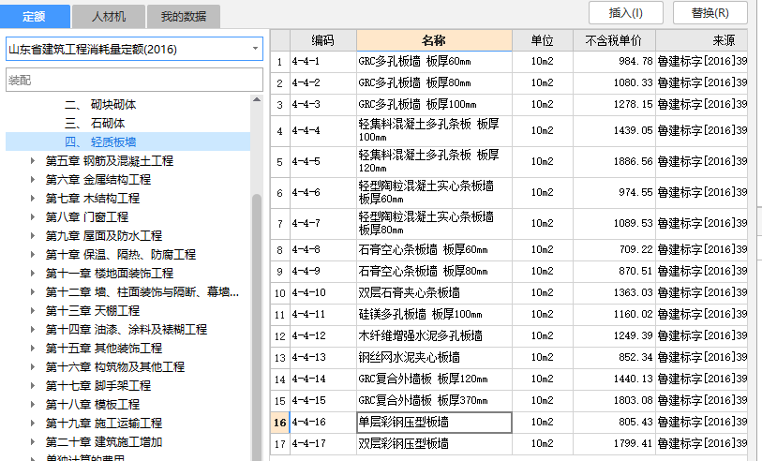Viewport: 762px width, 461px height.
Task: Expand 第十一章 楼地面装饰工程
Action: [x=33, y=273]
